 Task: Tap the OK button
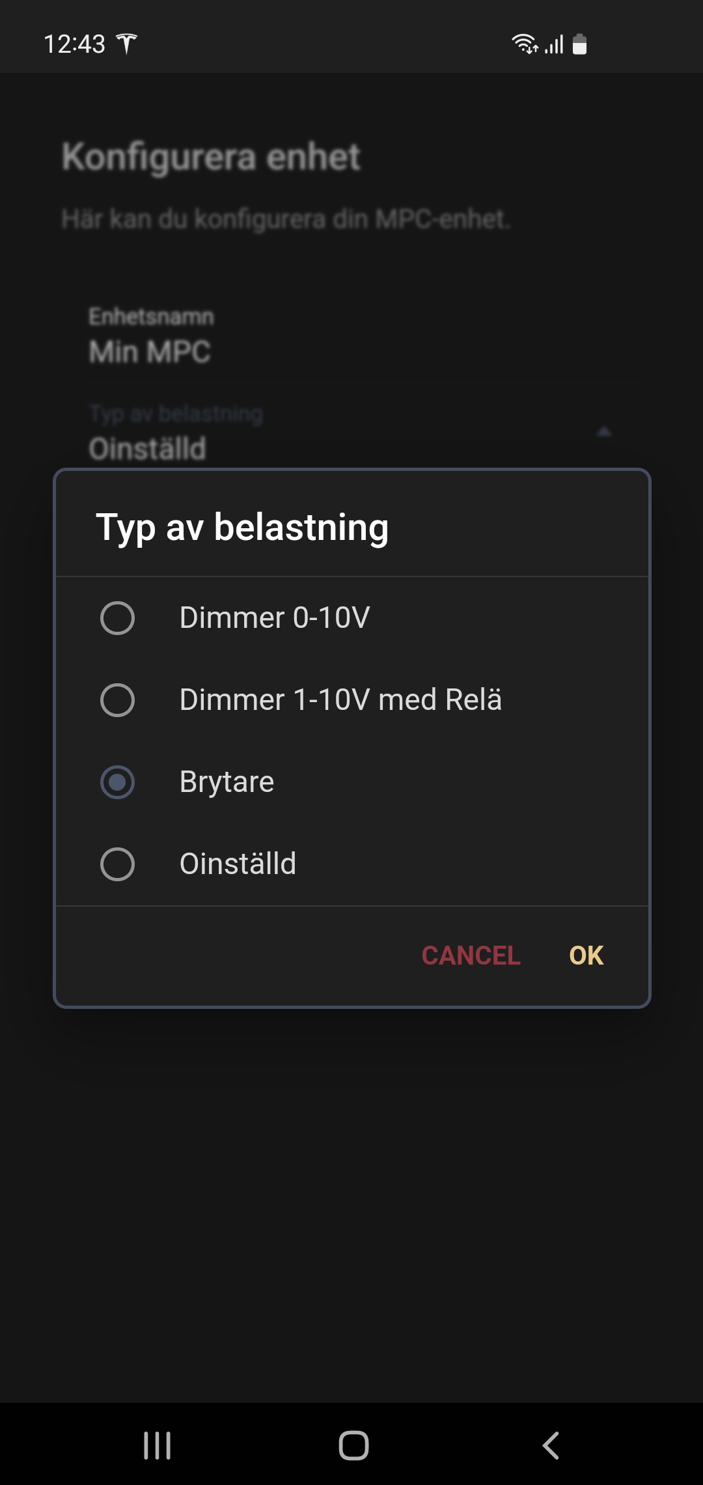[x=586, y=955]
